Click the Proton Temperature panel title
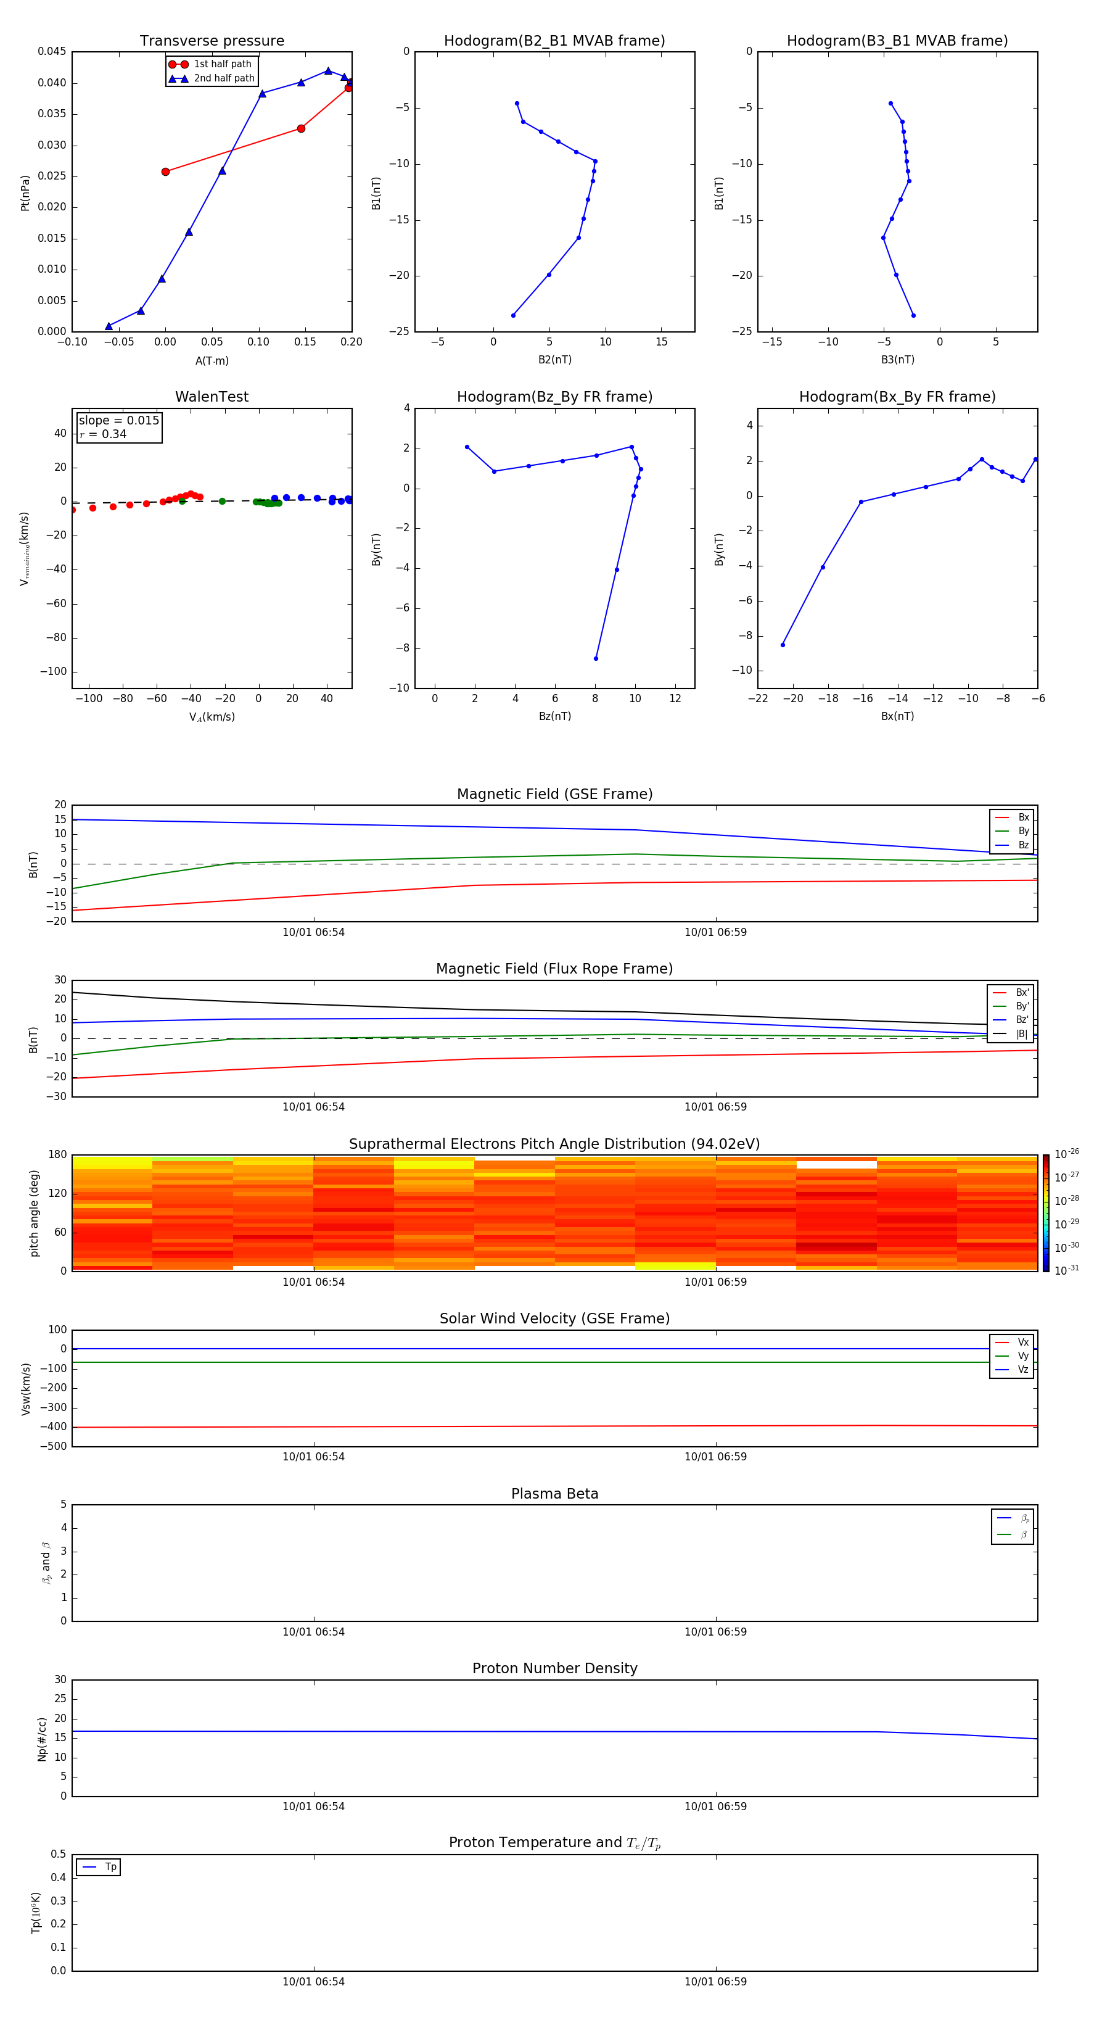 (554, 1843)
